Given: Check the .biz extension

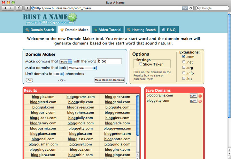Looking at the screenshot, I should tap(184, 78).
